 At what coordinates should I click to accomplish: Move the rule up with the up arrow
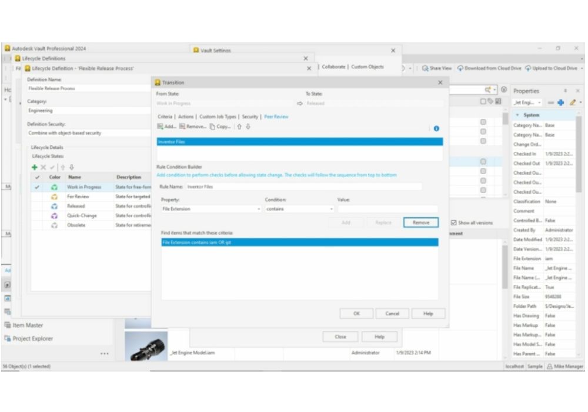coord(239,127)
